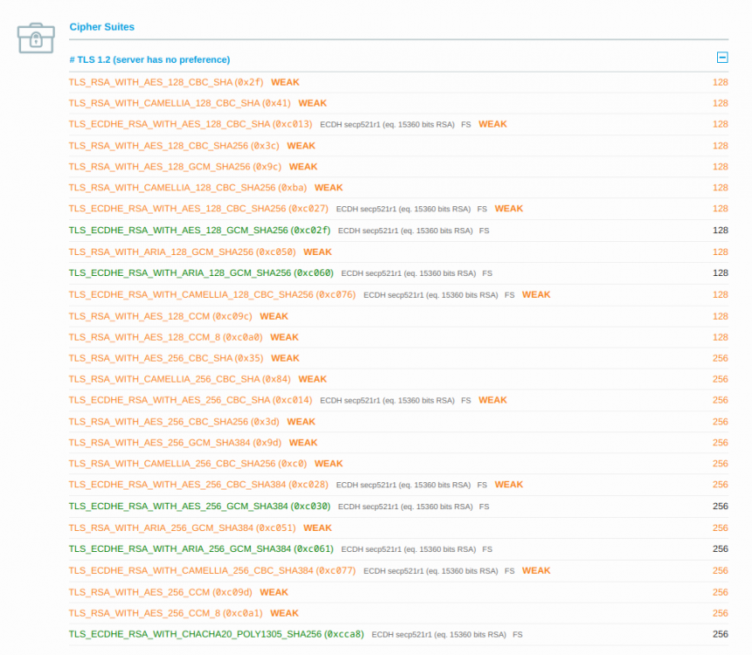Click the Cipher Suites heading
Viewport: 752px width, 655px height.
(102, 27)
